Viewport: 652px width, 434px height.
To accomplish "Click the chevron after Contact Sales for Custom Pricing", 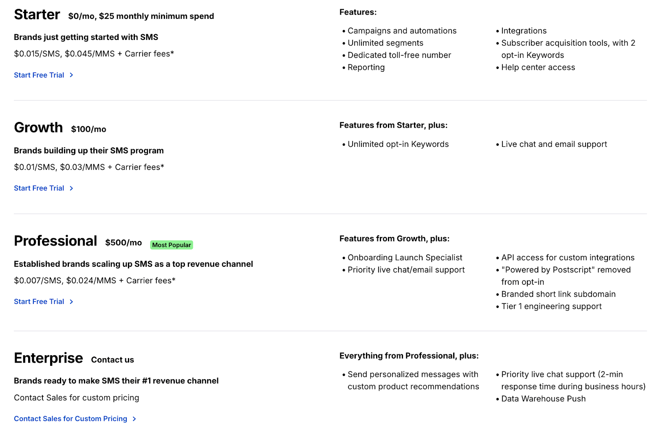I will tap(134, 419).
